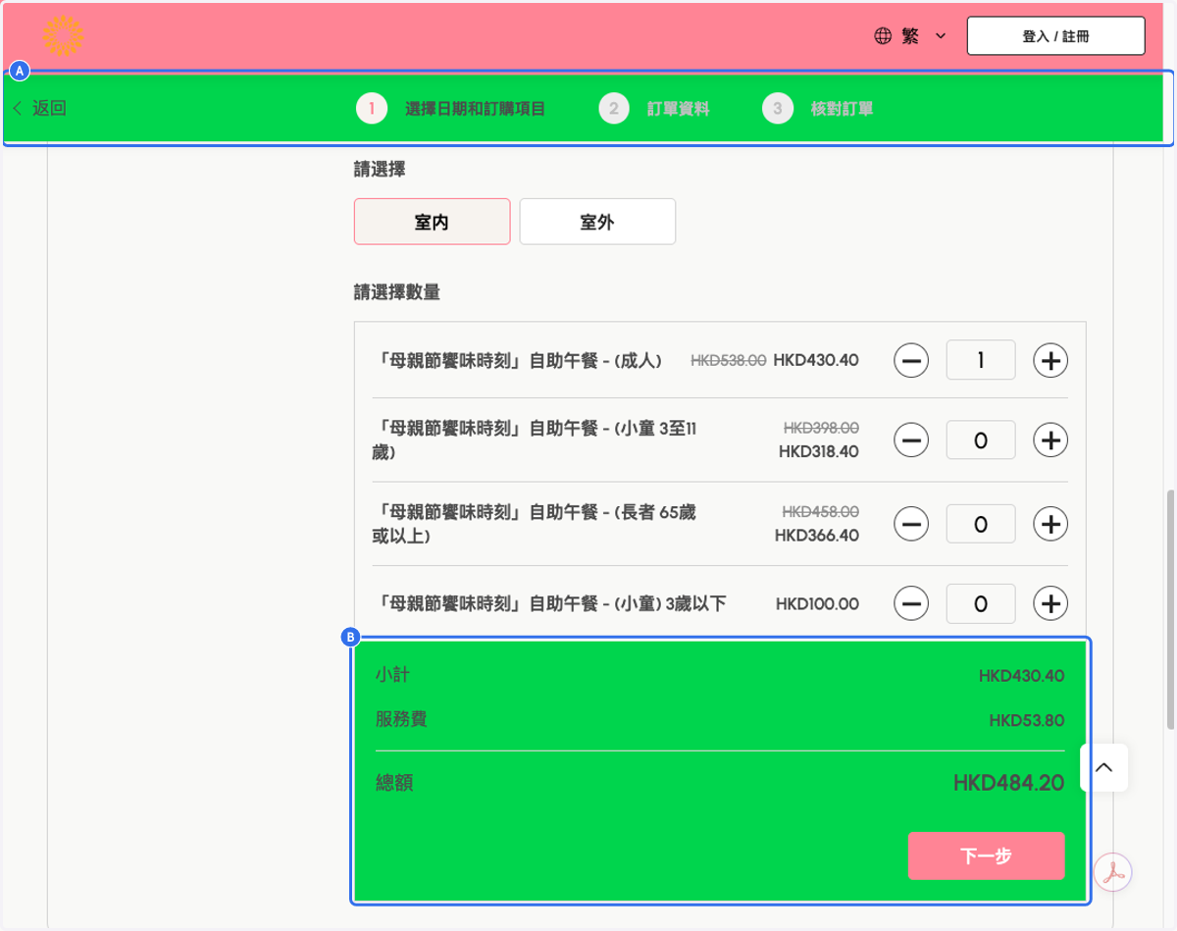The image size is (1177, 931).
Task: Click the scroll-to-top arrow button
Action: [1104, 767]
